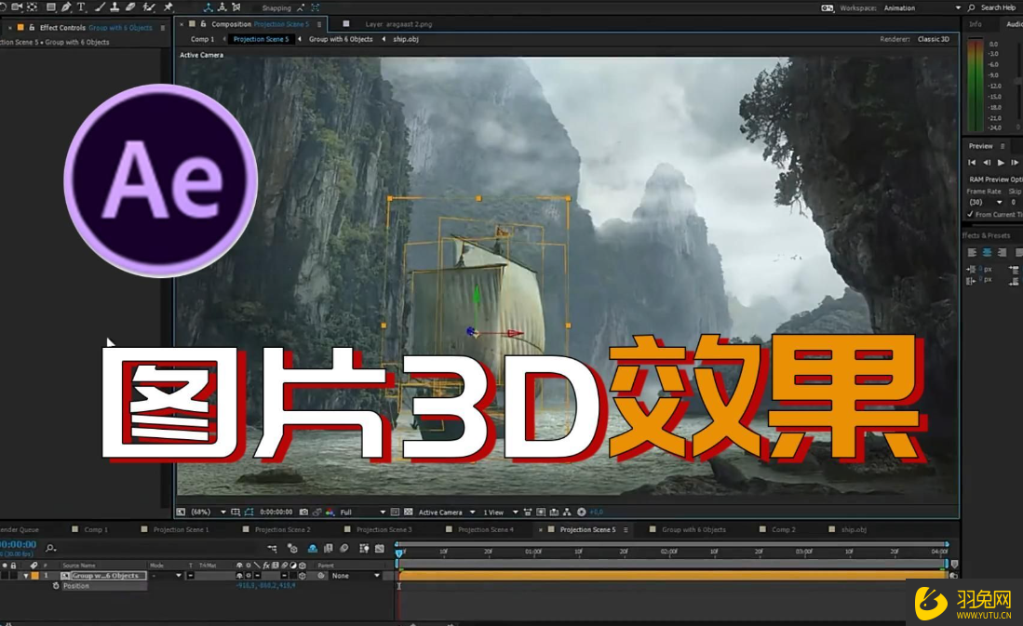Screen dimensions: 1023x626
Task: Take a snapshot of the composition viewer
Action: click(x=304, y=512)
